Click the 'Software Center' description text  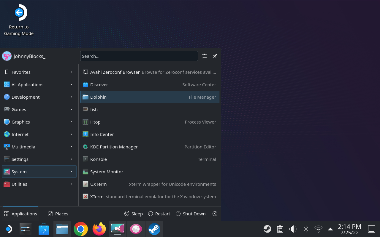pyautogui.click(x=199, y=84)
